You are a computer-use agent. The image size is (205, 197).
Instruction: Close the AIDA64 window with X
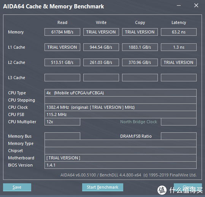click(196, 5)
